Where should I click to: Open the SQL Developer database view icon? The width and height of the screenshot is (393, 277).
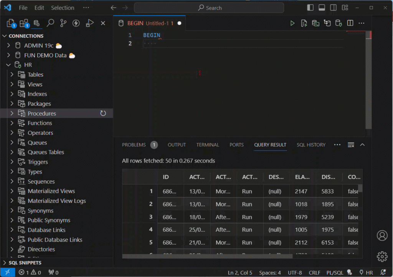pos(37,23)
